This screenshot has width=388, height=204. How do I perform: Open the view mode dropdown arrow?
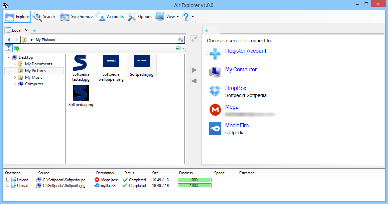(183, 48)
